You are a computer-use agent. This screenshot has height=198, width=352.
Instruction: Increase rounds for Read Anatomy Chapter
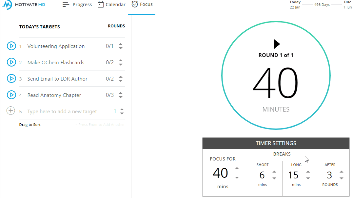[121, 93]
